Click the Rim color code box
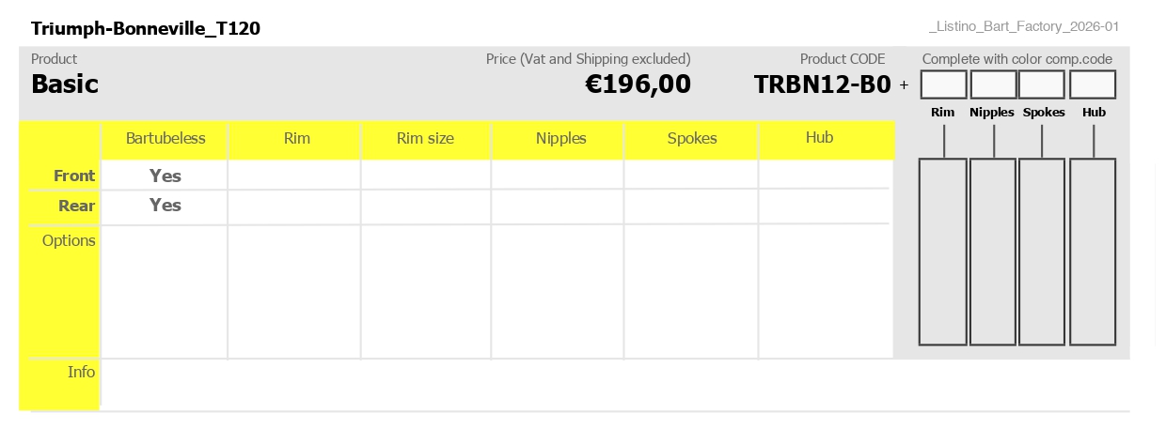The image size is (1166, 444). (943, 84)
